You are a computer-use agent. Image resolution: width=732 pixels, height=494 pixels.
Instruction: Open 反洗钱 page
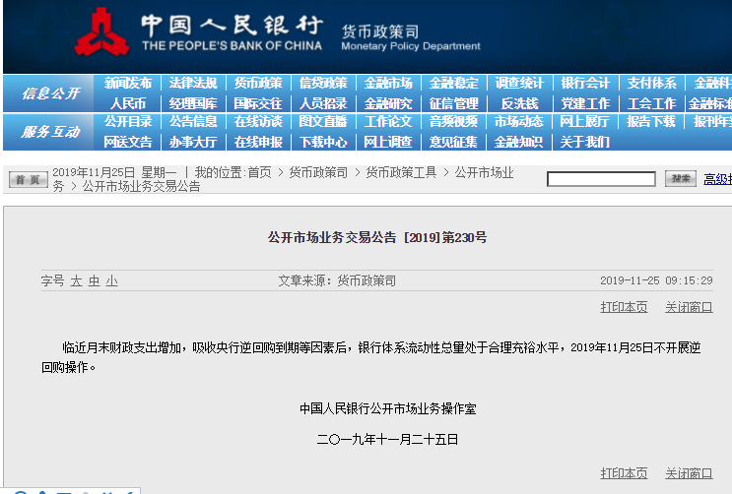(519, 103)
